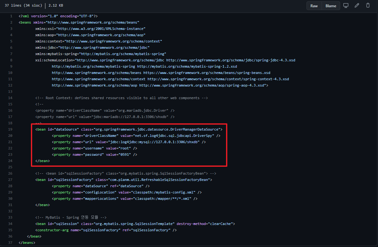Click the xml version declaration line
The width and height of the screenshot is (378, 247).
point(58,16)
